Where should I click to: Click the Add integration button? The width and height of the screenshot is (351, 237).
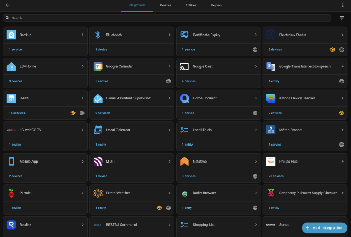tap(324, 228)
